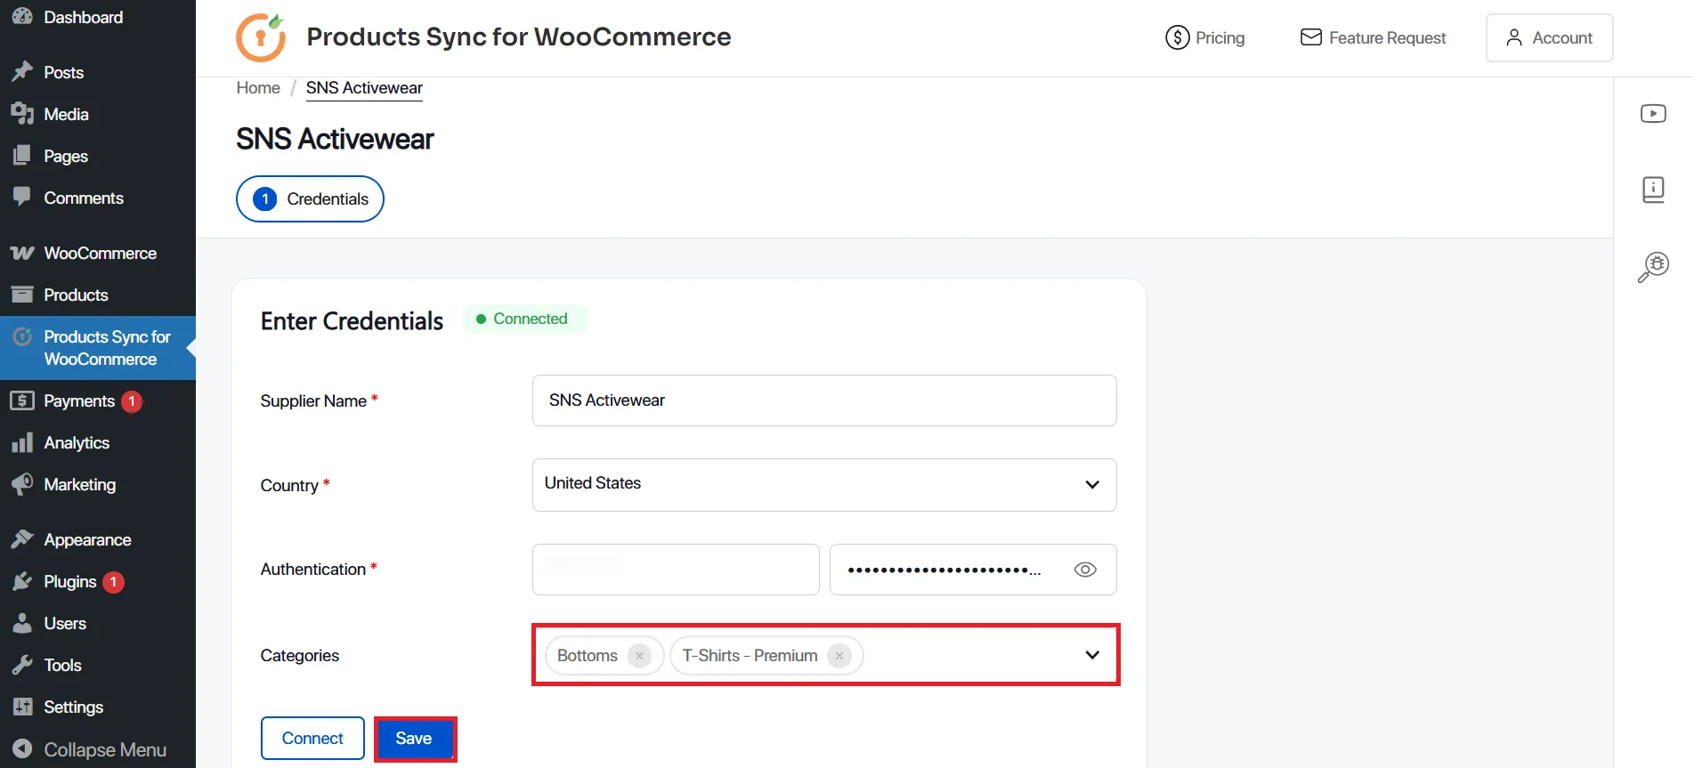Click the Collapse Menu label
Viewport: 1694px width, 768px height.
(105, 749)
